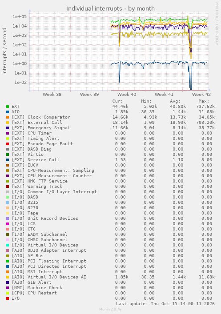The image size is (221, 314).
Task: Click the EXT row Max value '737.62k'
Action: (205, 107)
